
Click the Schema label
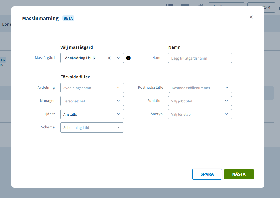click(48, 127)
